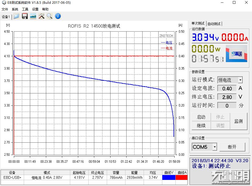Image resolution: width=252 pixels, height=186 pixels.
Task: Export the chart as an image
Action: coord(33,16)
